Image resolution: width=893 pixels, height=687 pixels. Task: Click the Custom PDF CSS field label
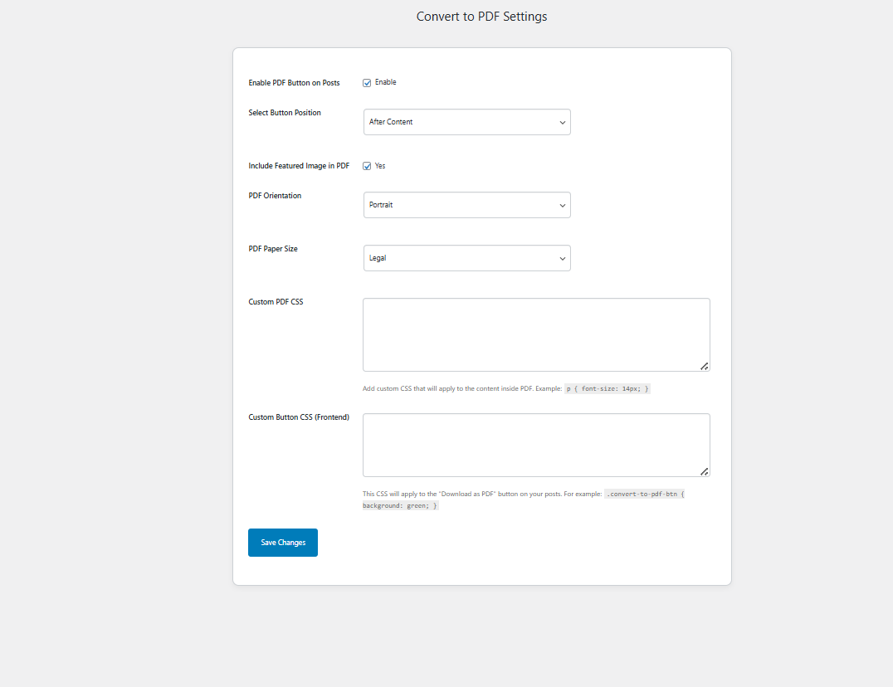click(x=276, y=301)
